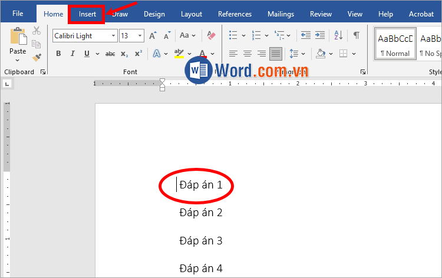This screenshot has width=442, height=278.
Task: Open the Layout ribbon tab
Action: click(x=191, y=14)
